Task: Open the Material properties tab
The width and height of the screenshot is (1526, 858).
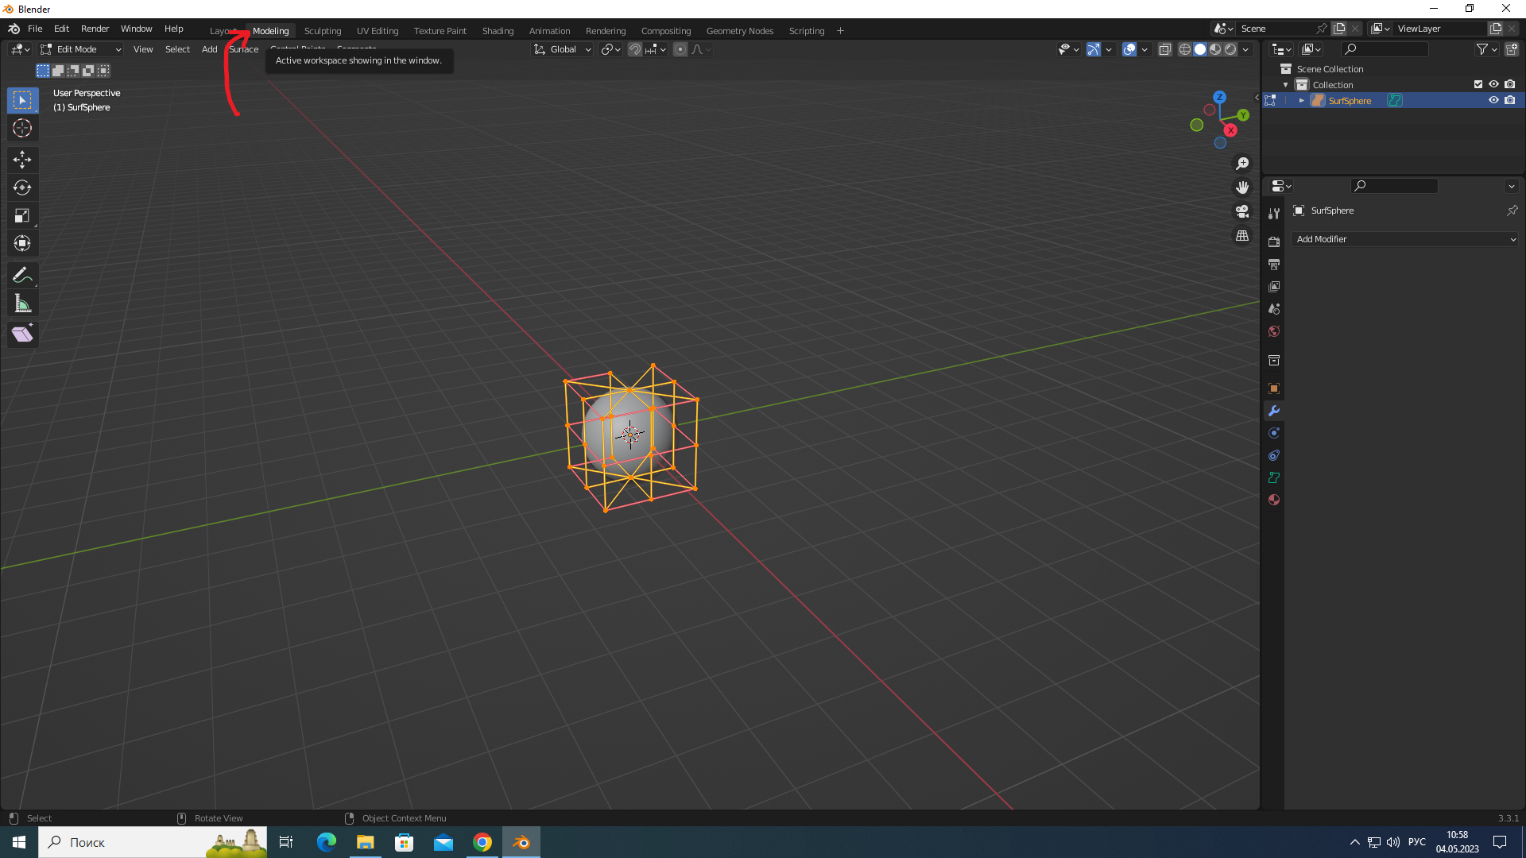Action: 1274,500
